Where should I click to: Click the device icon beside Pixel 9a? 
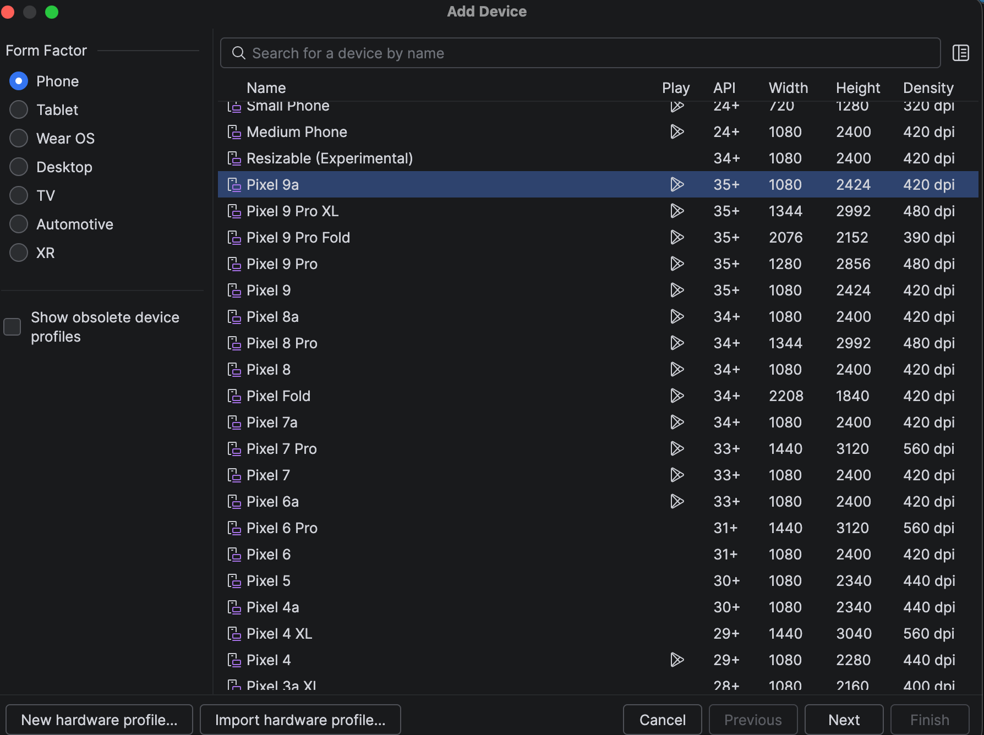point(234,185)
